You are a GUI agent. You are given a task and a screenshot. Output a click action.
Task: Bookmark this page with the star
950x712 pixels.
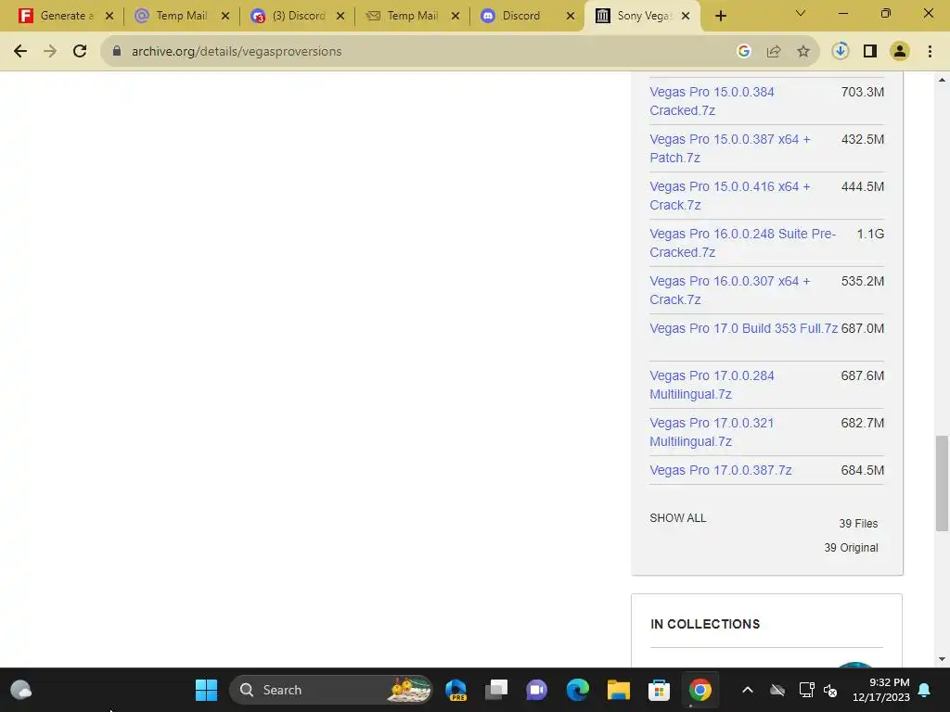803,52
